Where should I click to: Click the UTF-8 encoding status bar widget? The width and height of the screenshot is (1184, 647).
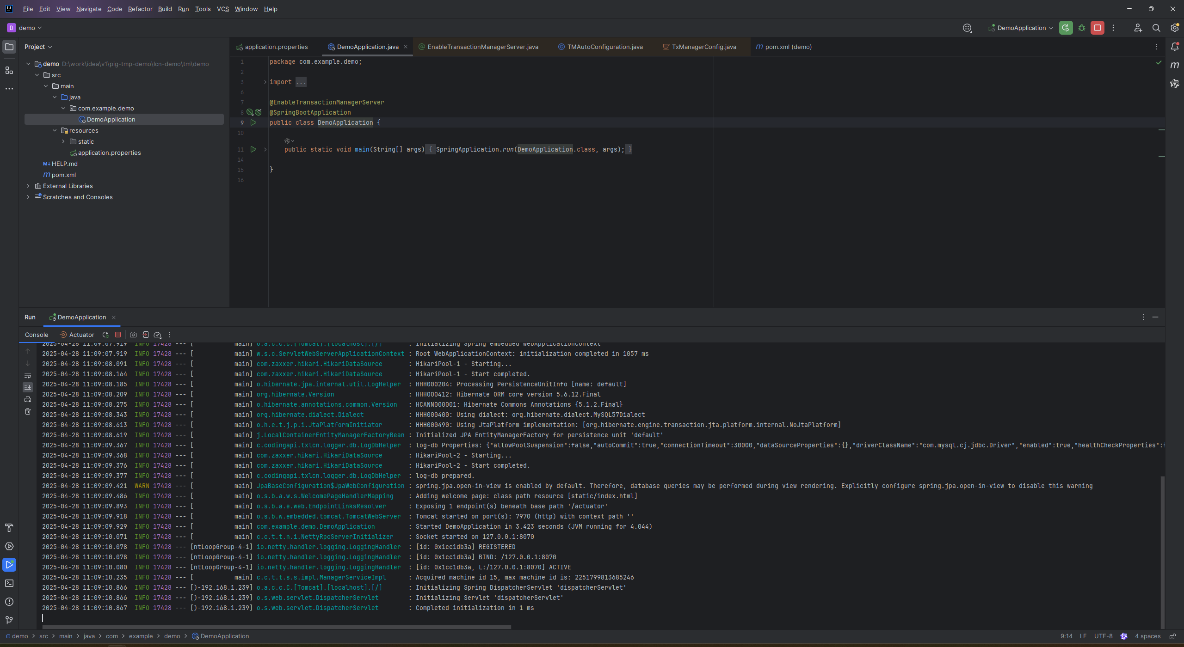[x=1103, y=636]
